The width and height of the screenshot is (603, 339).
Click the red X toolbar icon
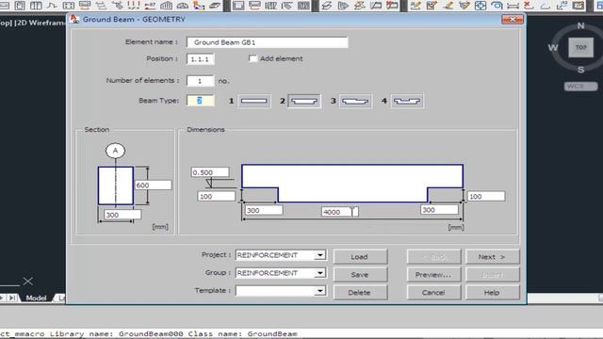[x=529, y=6]
